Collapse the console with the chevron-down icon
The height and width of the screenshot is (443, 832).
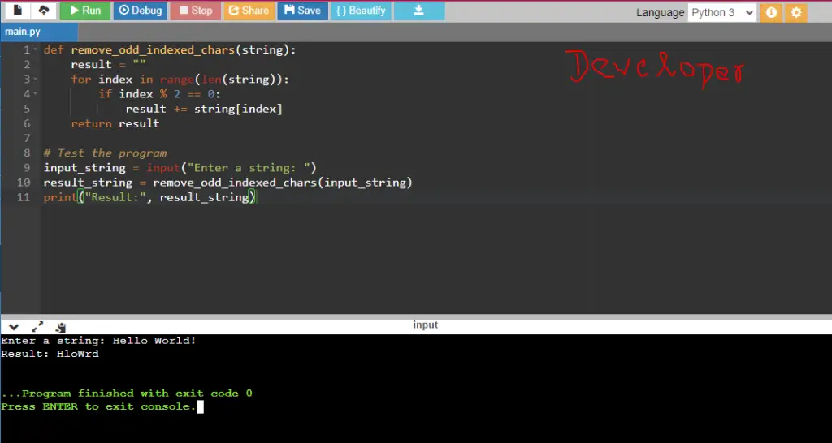click(14, 327)
